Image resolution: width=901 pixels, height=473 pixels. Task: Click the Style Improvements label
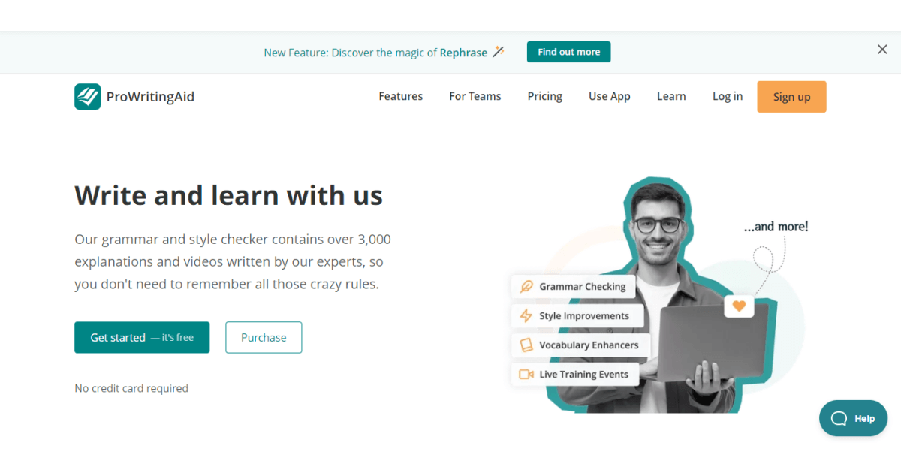pyautogui.click(x=584, y=316)
